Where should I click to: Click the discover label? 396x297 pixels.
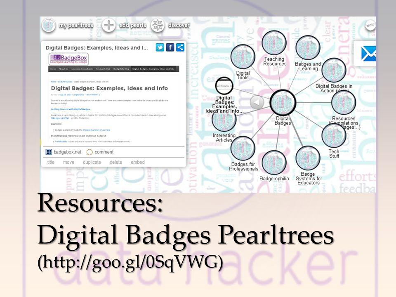click(179, 25)
